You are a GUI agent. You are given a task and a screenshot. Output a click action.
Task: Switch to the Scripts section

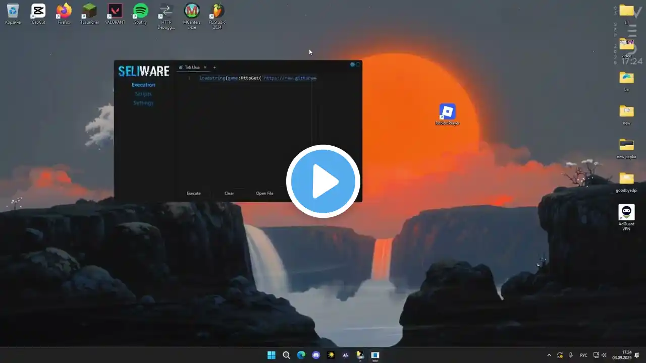tap(143, 94)
